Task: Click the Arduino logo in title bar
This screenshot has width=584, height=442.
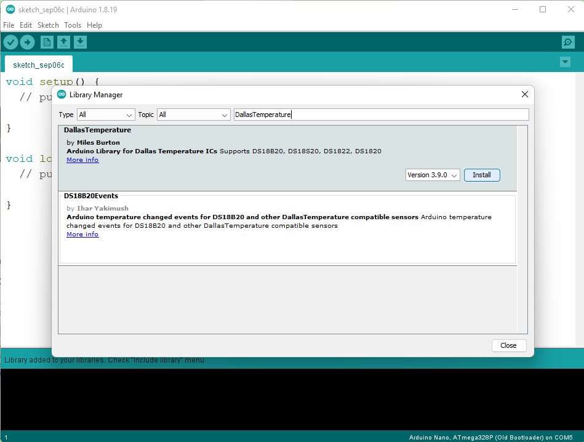Action: pyautogui.click(x=10, y=10)
